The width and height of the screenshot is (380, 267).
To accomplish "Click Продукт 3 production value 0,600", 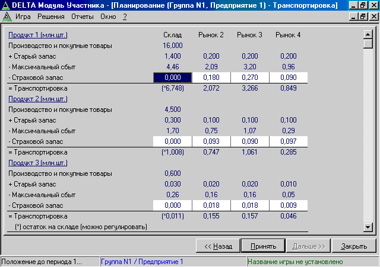I will point(173,173).
